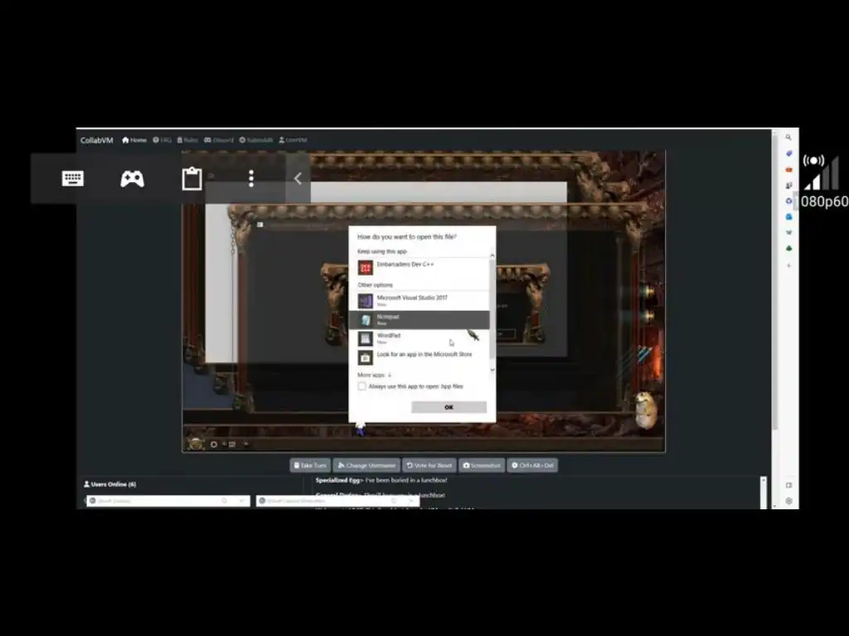Screen dimensions: 849x636
Task: Click the Screenshot button
Action: (482, 465)
